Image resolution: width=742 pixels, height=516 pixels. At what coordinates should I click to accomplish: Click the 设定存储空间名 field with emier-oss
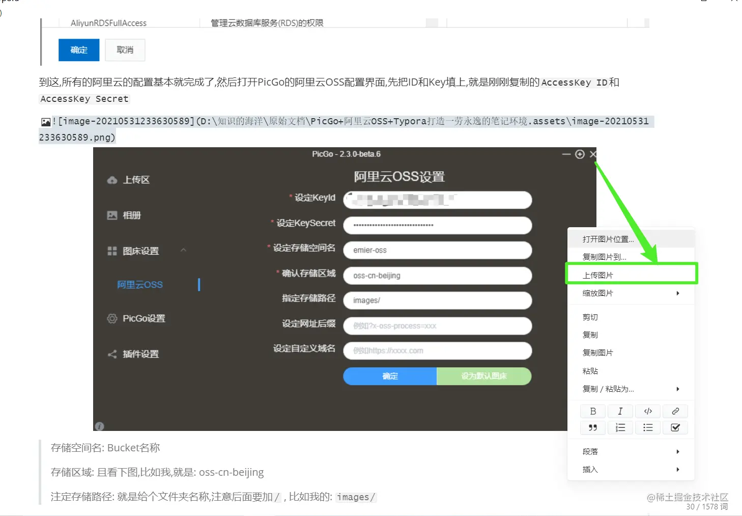438,250
